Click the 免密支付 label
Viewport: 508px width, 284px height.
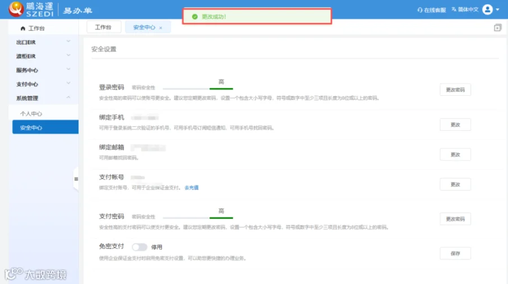click(x=111, y=246)
